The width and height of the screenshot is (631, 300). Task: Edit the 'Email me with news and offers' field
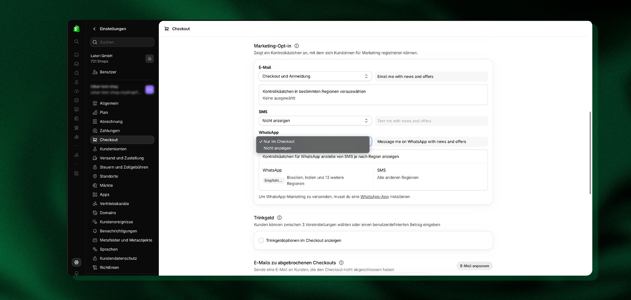click(431, 76)
